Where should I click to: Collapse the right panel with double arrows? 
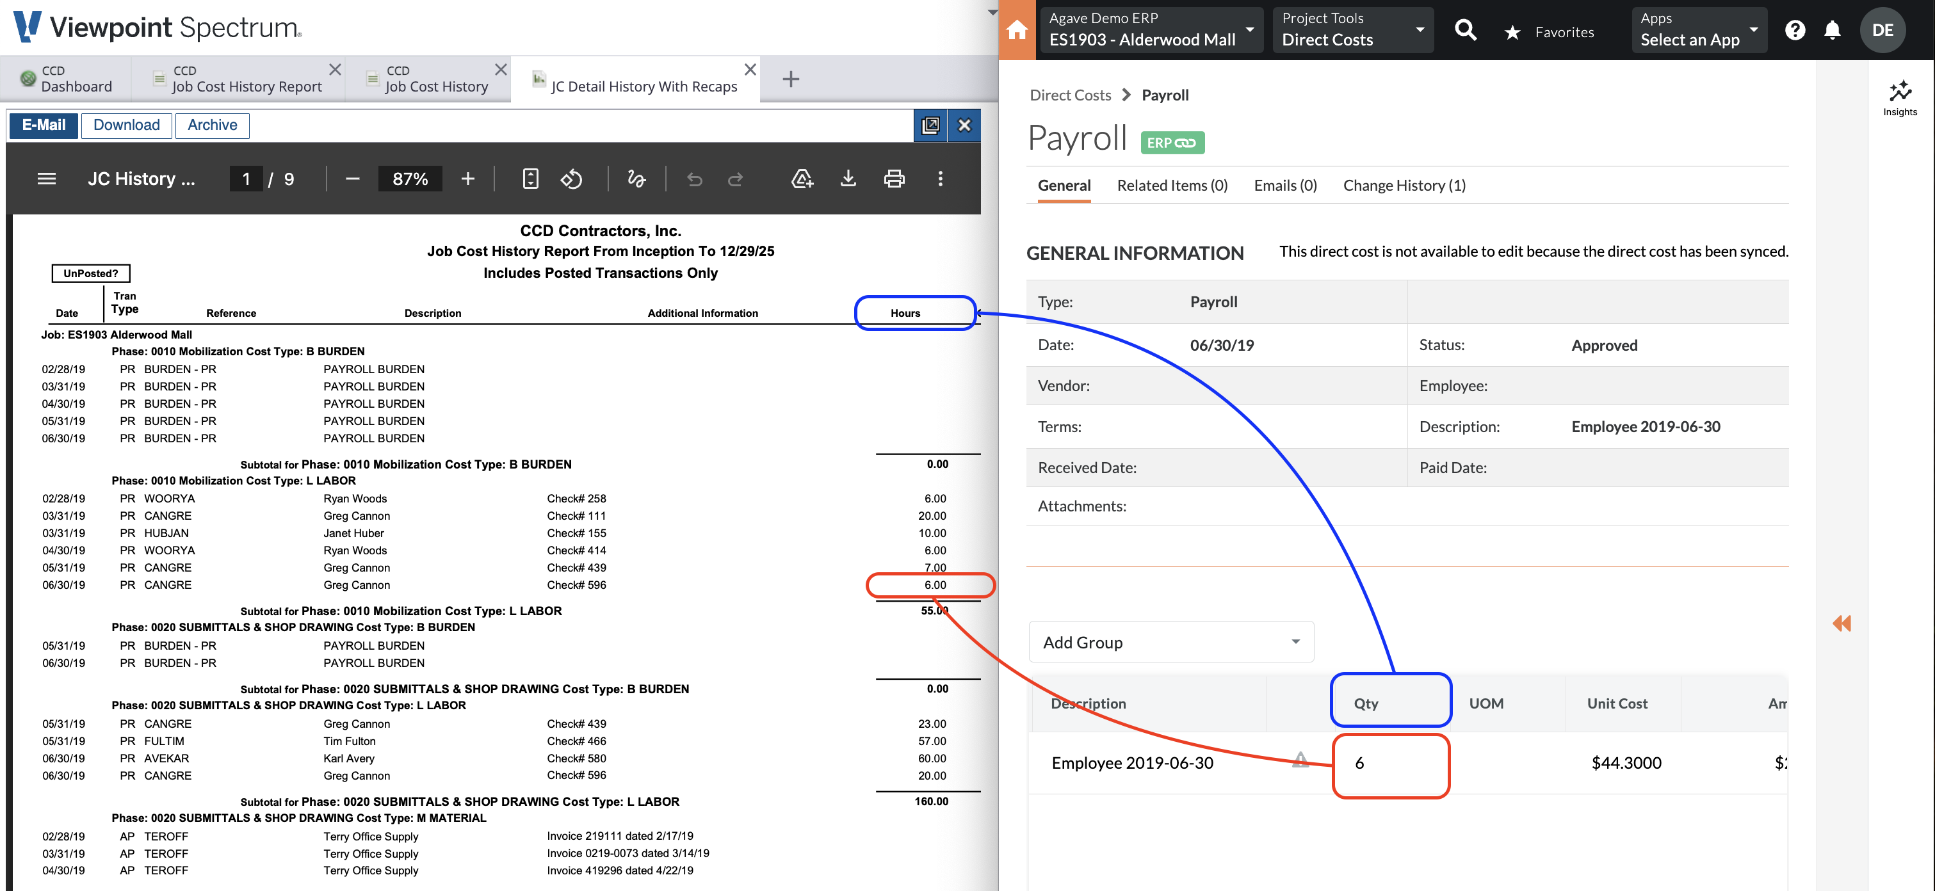point(1842,623)
